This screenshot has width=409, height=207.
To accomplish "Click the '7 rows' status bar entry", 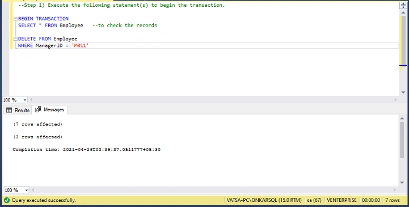I will pos(393,200).
